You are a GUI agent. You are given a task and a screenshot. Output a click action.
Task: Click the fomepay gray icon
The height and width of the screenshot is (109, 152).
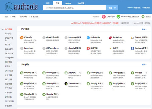(x=66, y=37)
